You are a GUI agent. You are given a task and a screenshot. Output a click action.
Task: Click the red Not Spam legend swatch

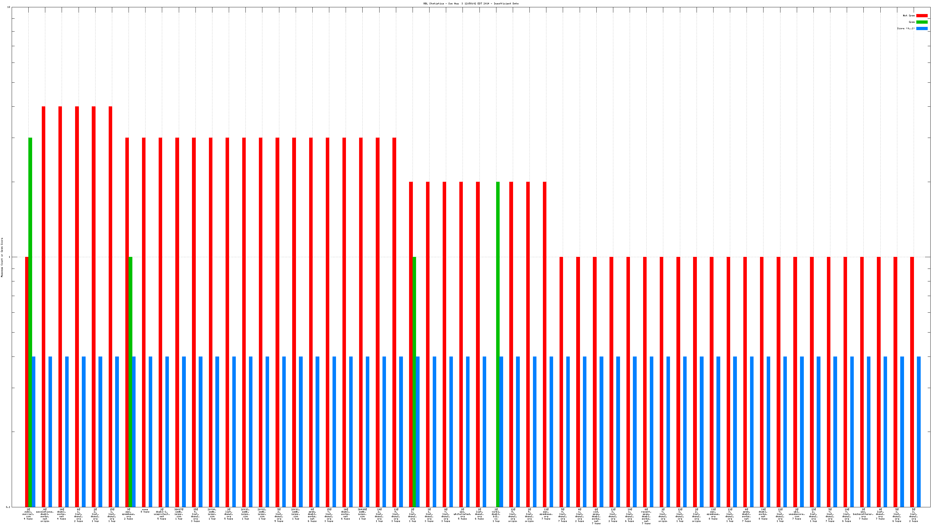click(x=922, y=15)
